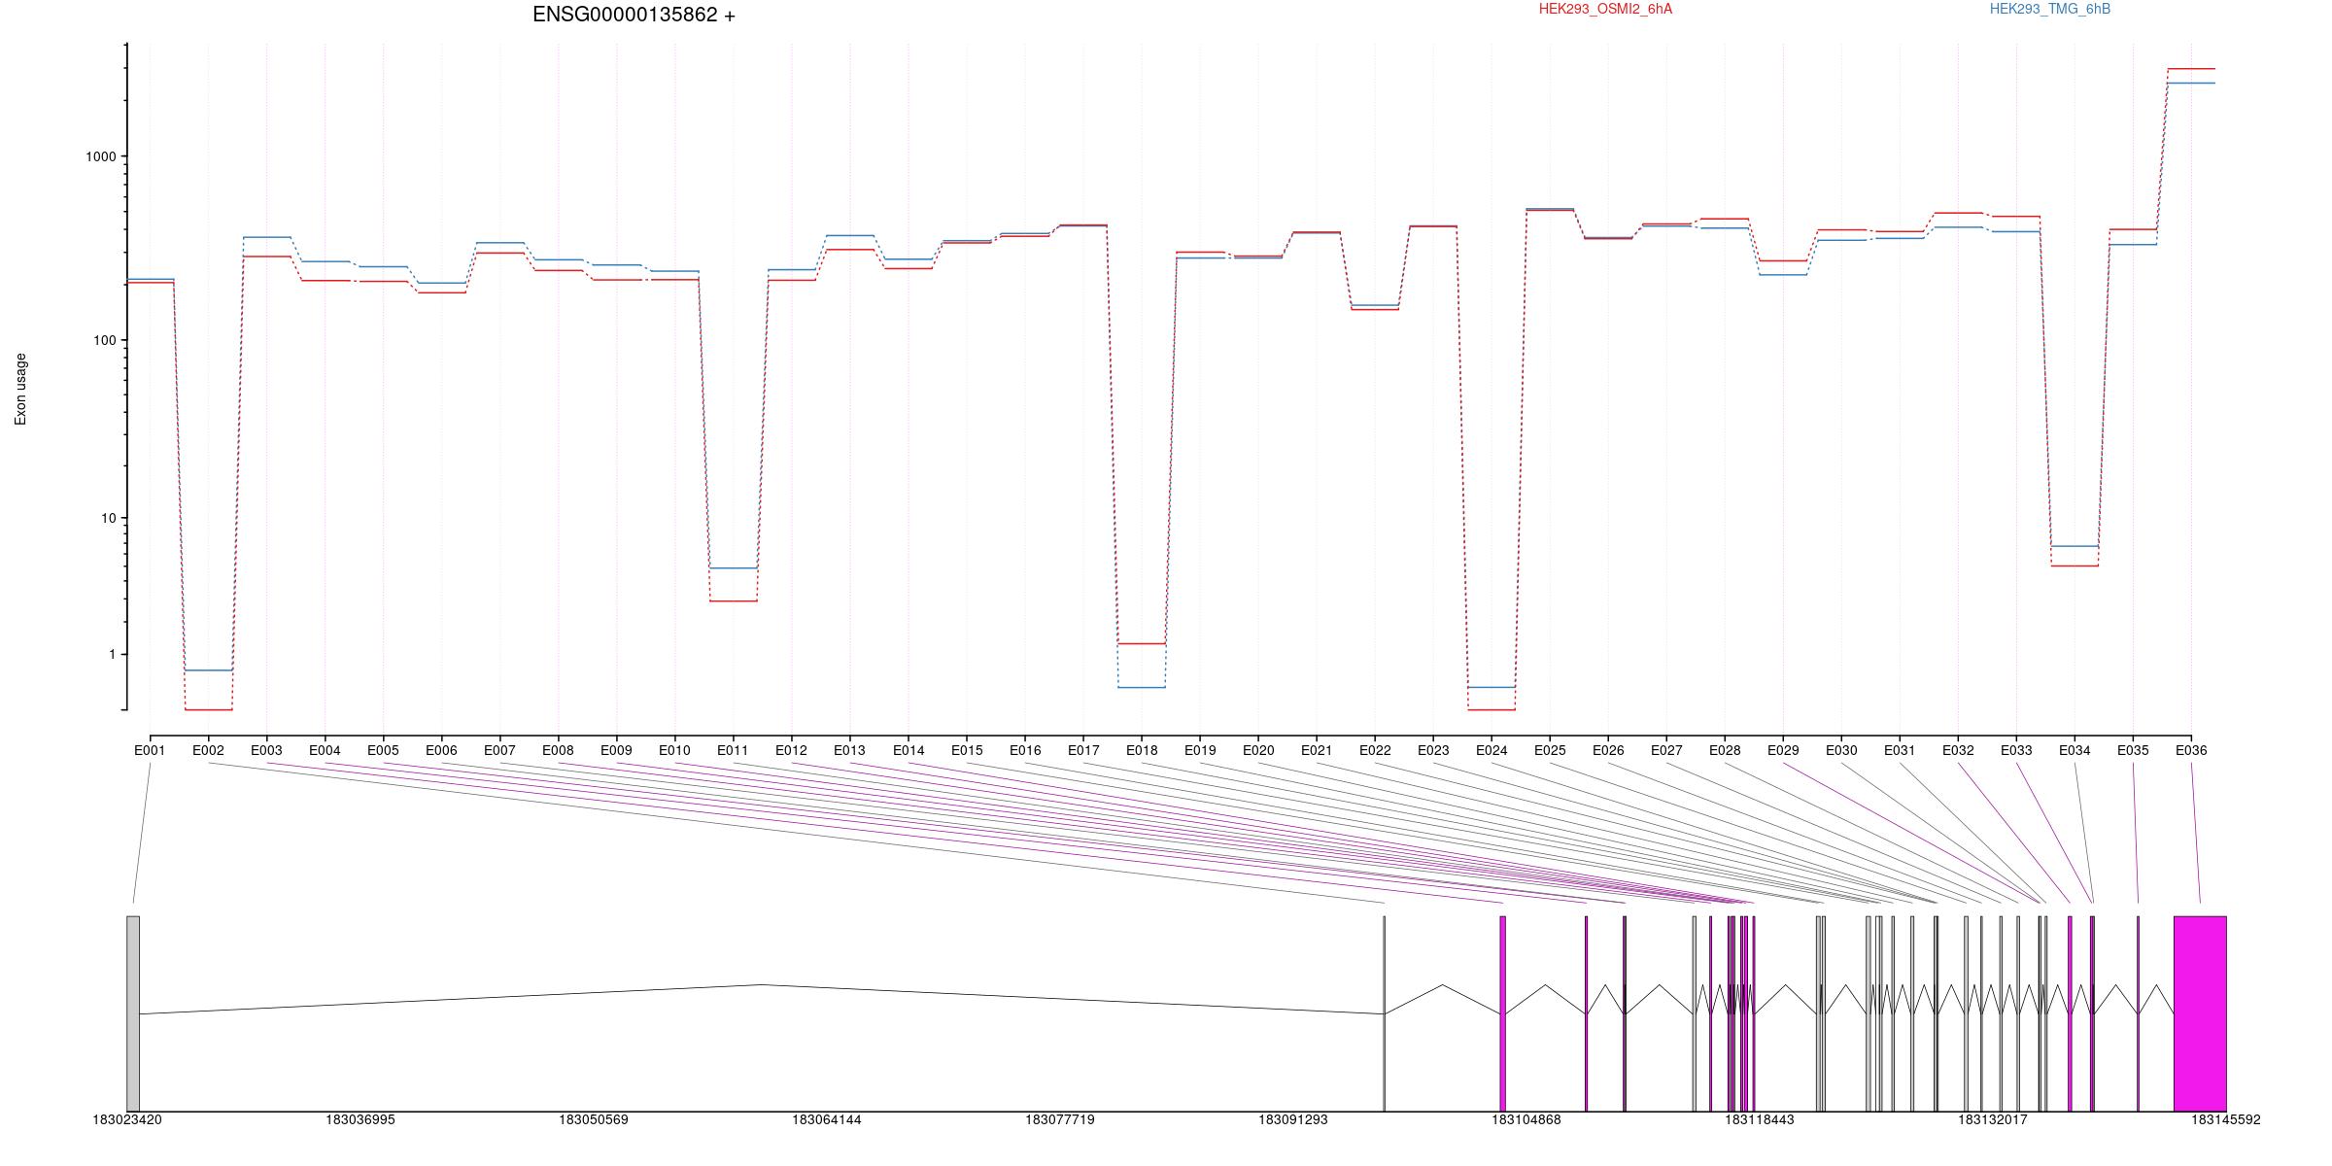Viewport: 2332px width, 1166px height.
Task: Select exon label E027
Action: coord(1666,750)
